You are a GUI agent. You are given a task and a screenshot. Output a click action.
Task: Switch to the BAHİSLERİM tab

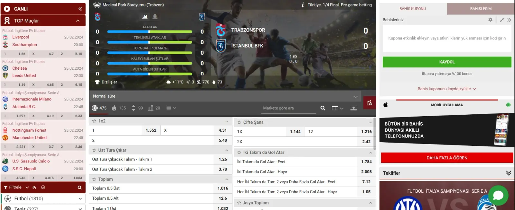(481, 9)
